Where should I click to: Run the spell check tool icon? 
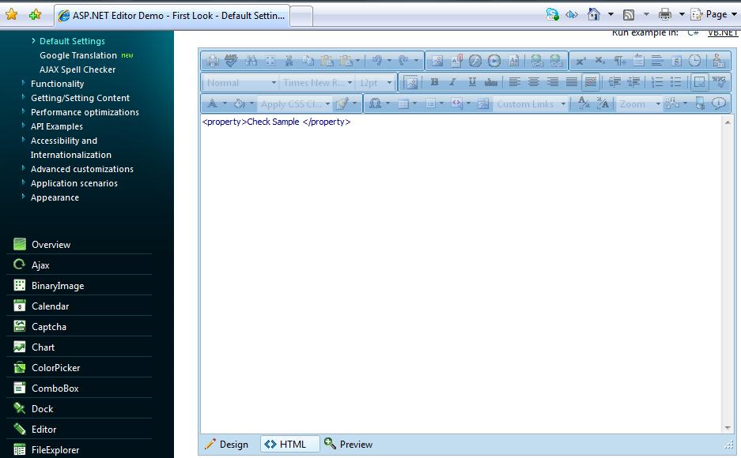(x=231, y=61)
